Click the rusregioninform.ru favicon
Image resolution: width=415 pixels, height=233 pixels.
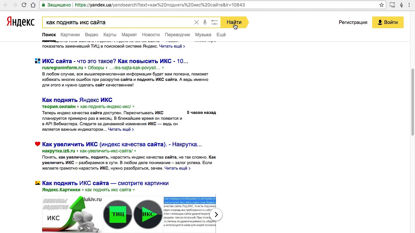(38, 61)
